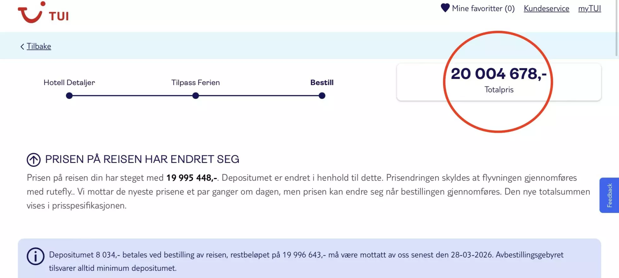The width and height of the screenshot is (619, 278).
Task: Click the 20 004 678,- total price
Action: click(x=499, y=74)
